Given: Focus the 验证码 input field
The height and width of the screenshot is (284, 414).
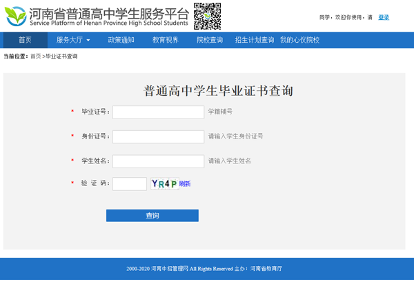Looking at the screenshot, I should [x=130, y=184].
